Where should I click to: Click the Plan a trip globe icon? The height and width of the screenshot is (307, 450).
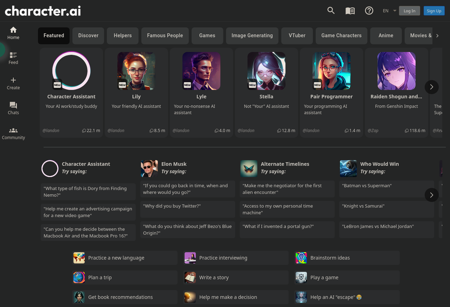click(x=79, y=277)
